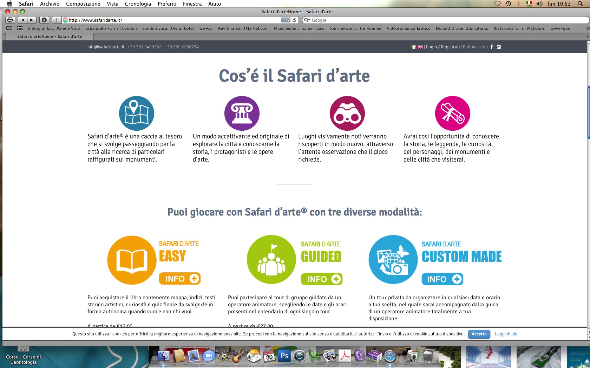Screen dimensions: 590x368
Task: Open the Safari application menu
Action: point(26,4)
